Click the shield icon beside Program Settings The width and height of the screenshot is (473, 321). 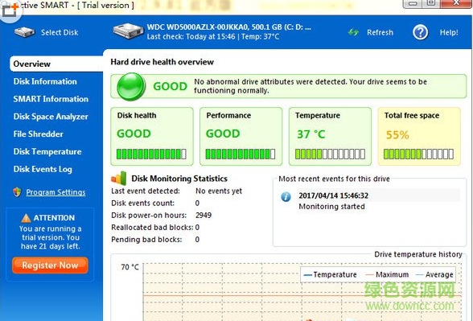point(17,191)
